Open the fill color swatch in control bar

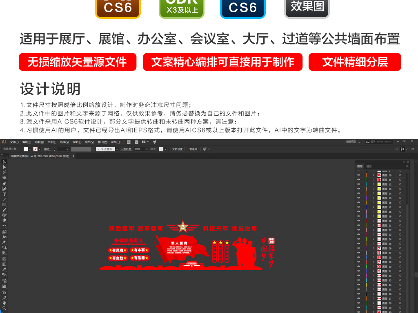[25, 148]
